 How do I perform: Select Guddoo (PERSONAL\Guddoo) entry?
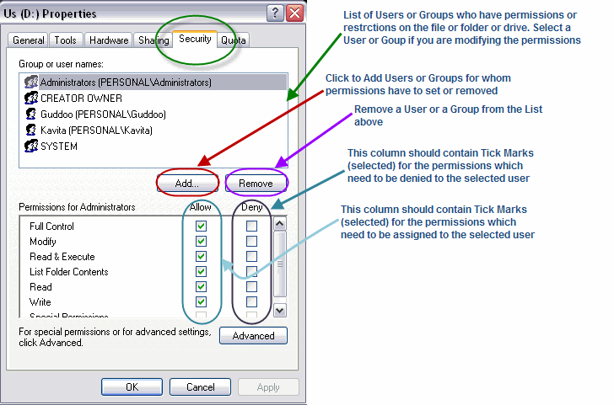[x=153, y=115]
